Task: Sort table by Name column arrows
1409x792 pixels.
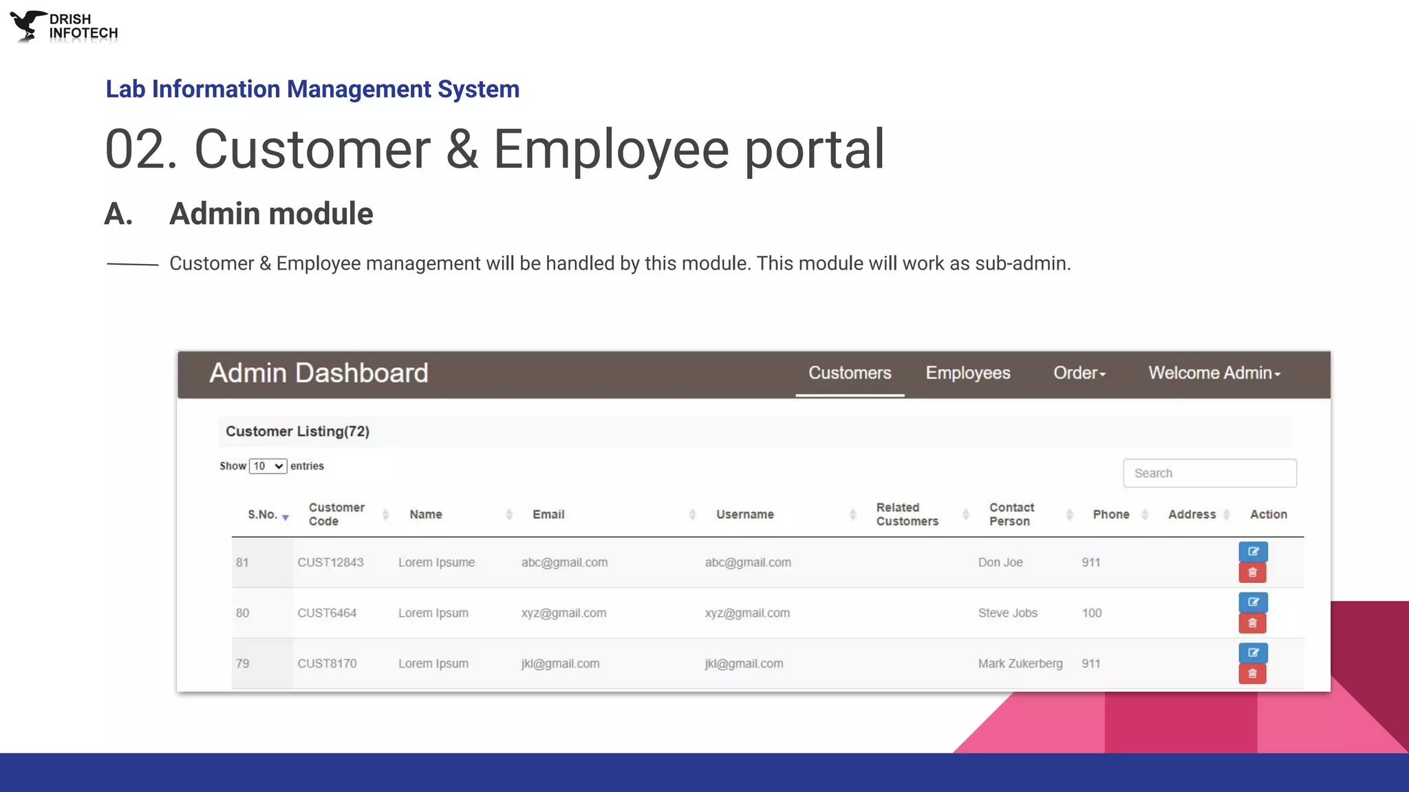Action: click(x=509, y=514)
